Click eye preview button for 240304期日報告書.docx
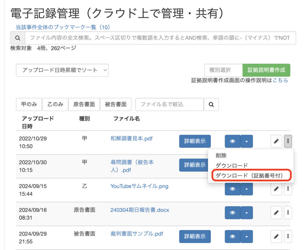Viewport: 304px width, 250px height. pos(232,212)
